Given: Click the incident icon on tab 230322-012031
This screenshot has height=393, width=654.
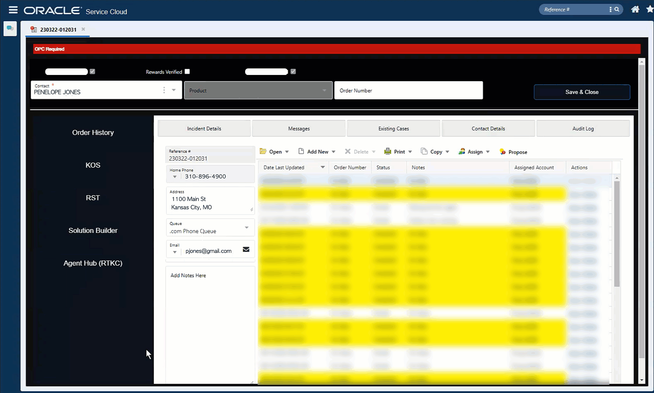Looking at the screenshot, I should (x=34, y=29).
